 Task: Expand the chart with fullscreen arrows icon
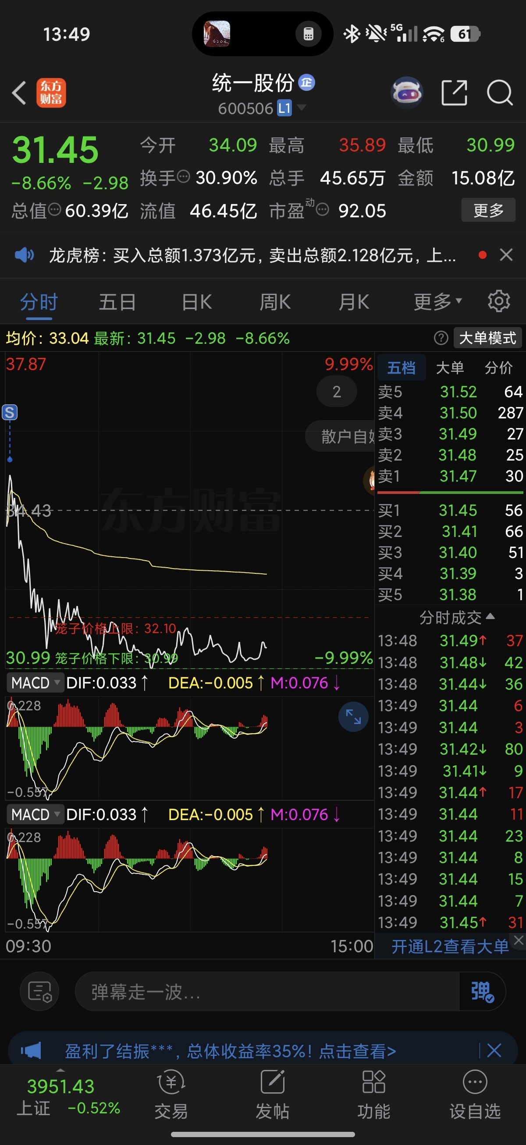click(353, 717)
